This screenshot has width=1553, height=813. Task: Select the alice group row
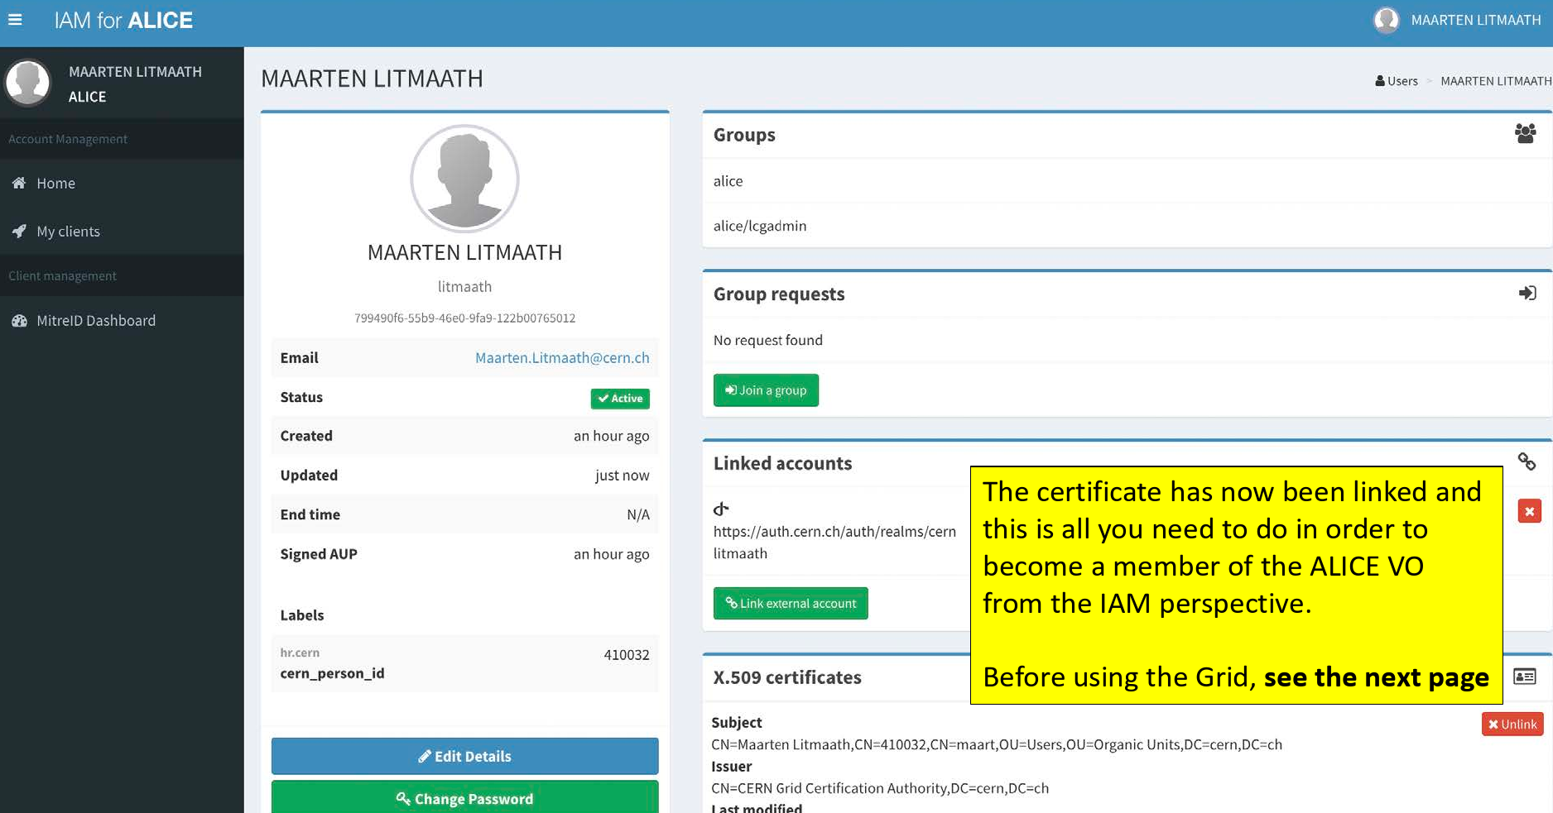click(x=1127, y=181)
